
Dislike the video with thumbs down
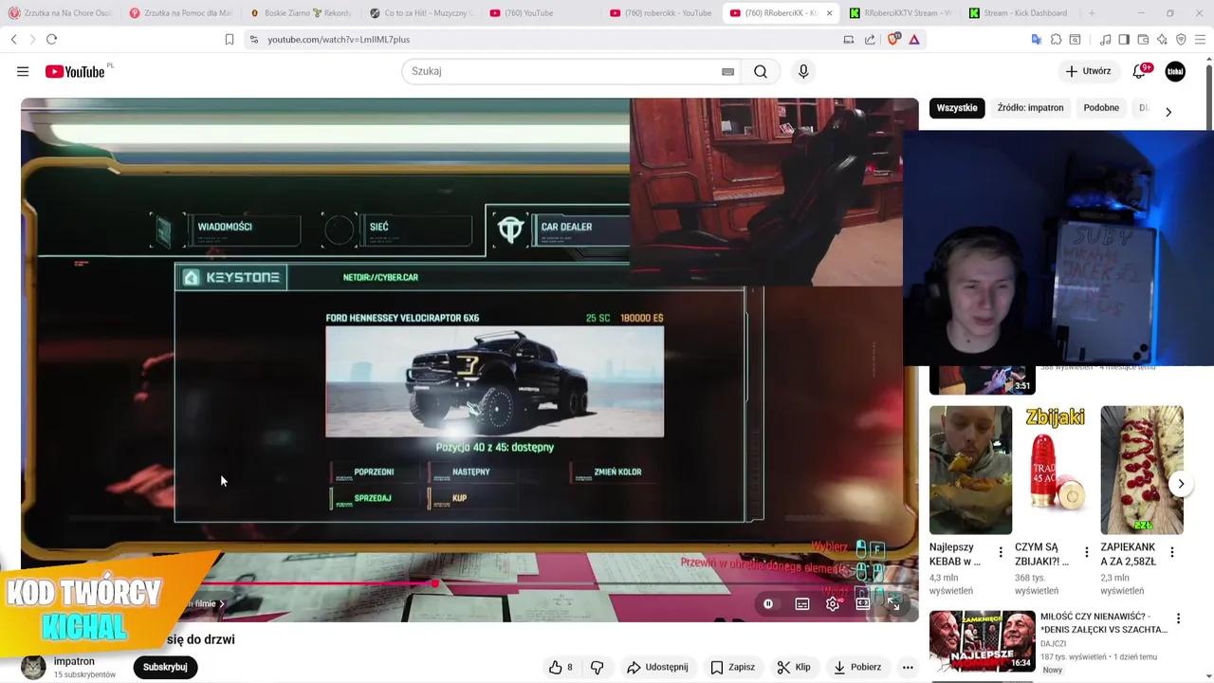pos(597,667)
